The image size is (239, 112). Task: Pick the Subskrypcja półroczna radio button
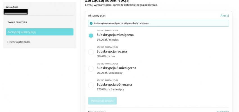pos(91,85)
